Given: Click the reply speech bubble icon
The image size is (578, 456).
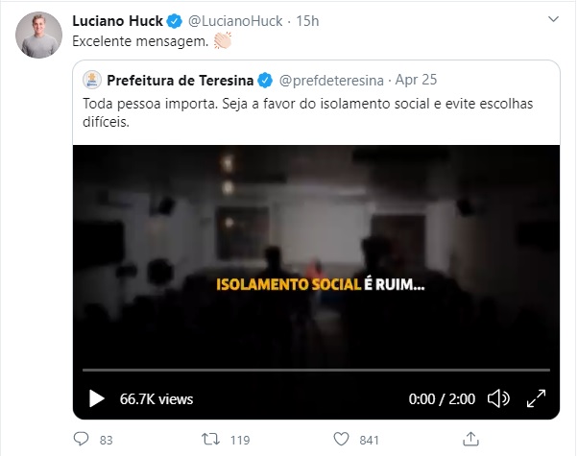Looking at the screenshot, I should pyautogui.click(x=81, y=439).
